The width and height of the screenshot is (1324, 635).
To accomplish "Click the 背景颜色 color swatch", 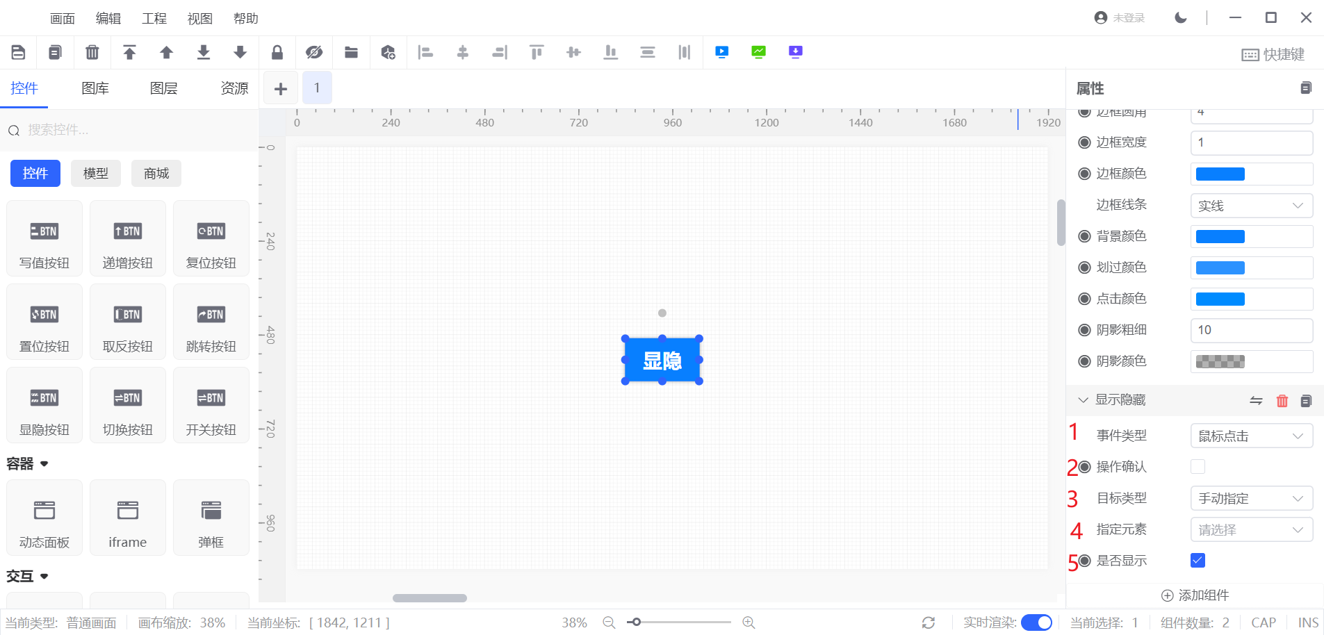I will 1220,237.
